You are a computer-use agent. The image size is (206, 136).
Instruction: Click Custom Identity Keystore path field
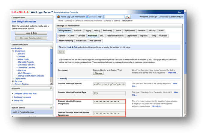pos(109,84)
